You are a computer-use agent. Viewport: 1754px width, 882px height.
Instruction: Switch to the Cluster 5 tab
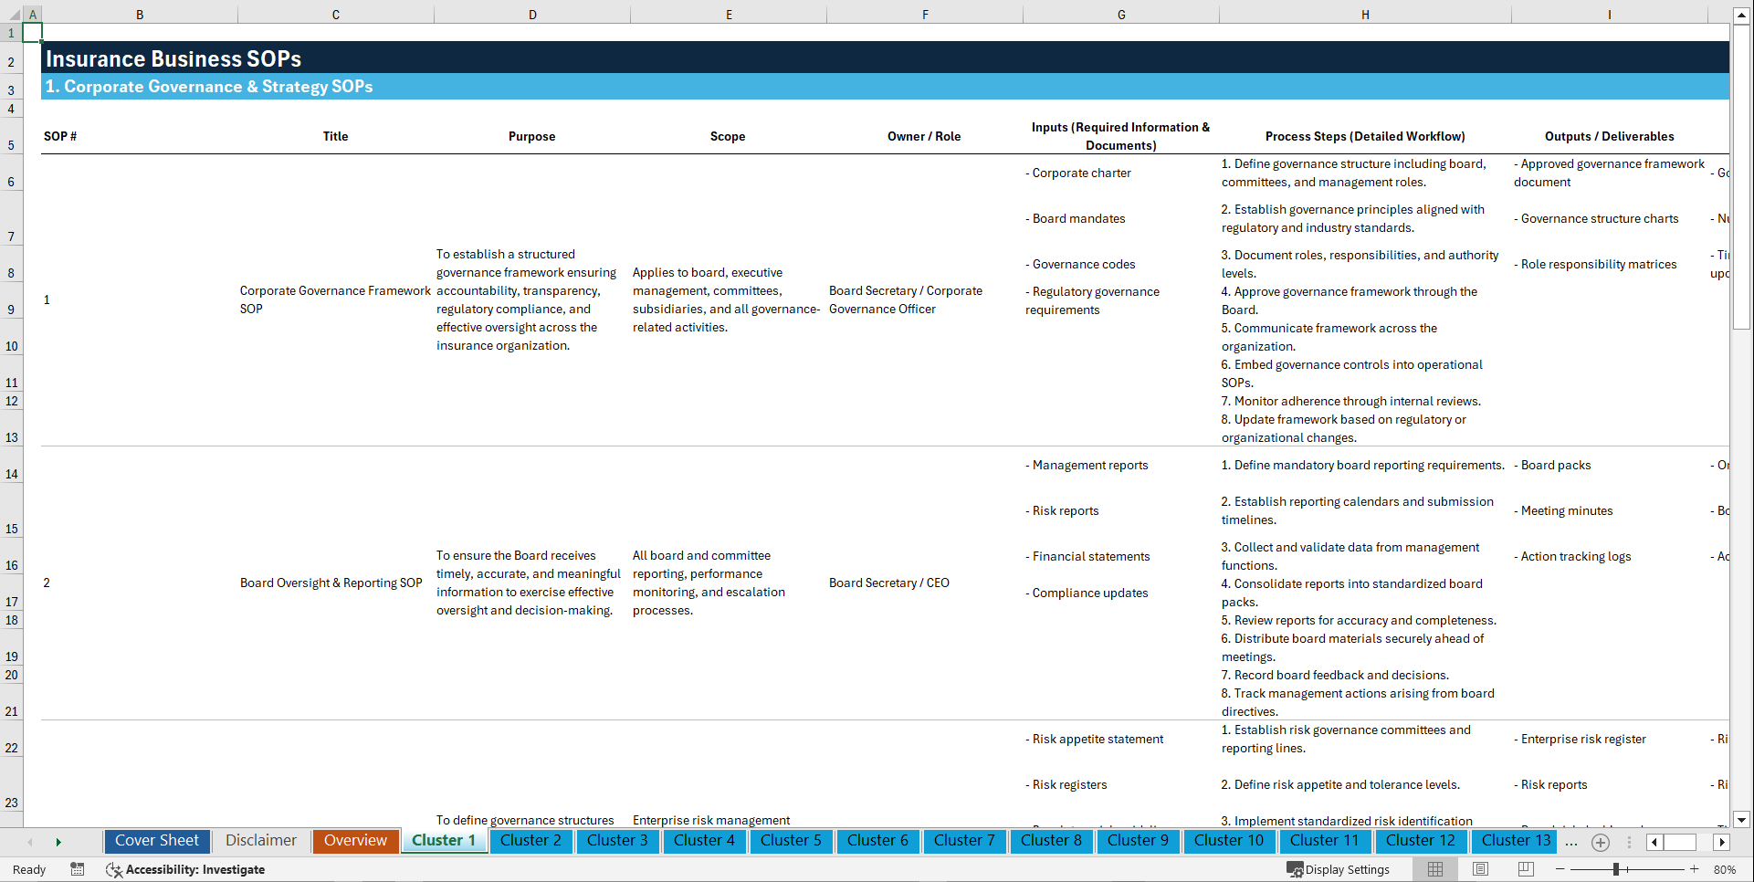coord(791,841)
